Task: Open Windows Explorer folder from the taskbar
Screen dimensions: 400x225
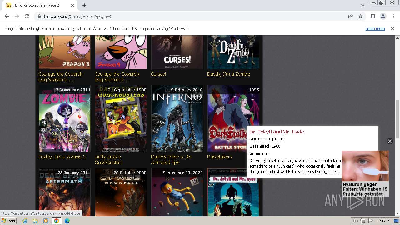Action: coord(35,221)
